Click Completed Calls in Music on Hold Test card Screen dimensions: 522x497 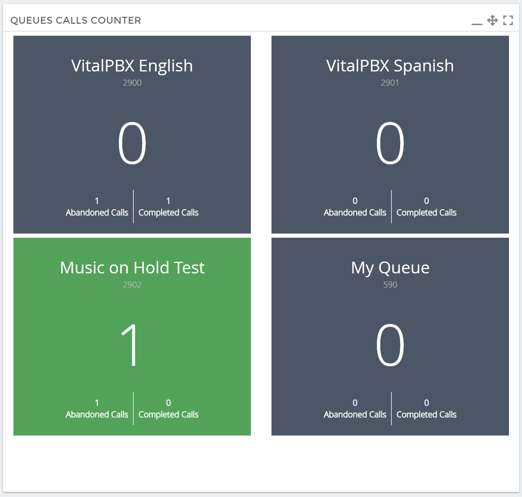pos(168,415)
